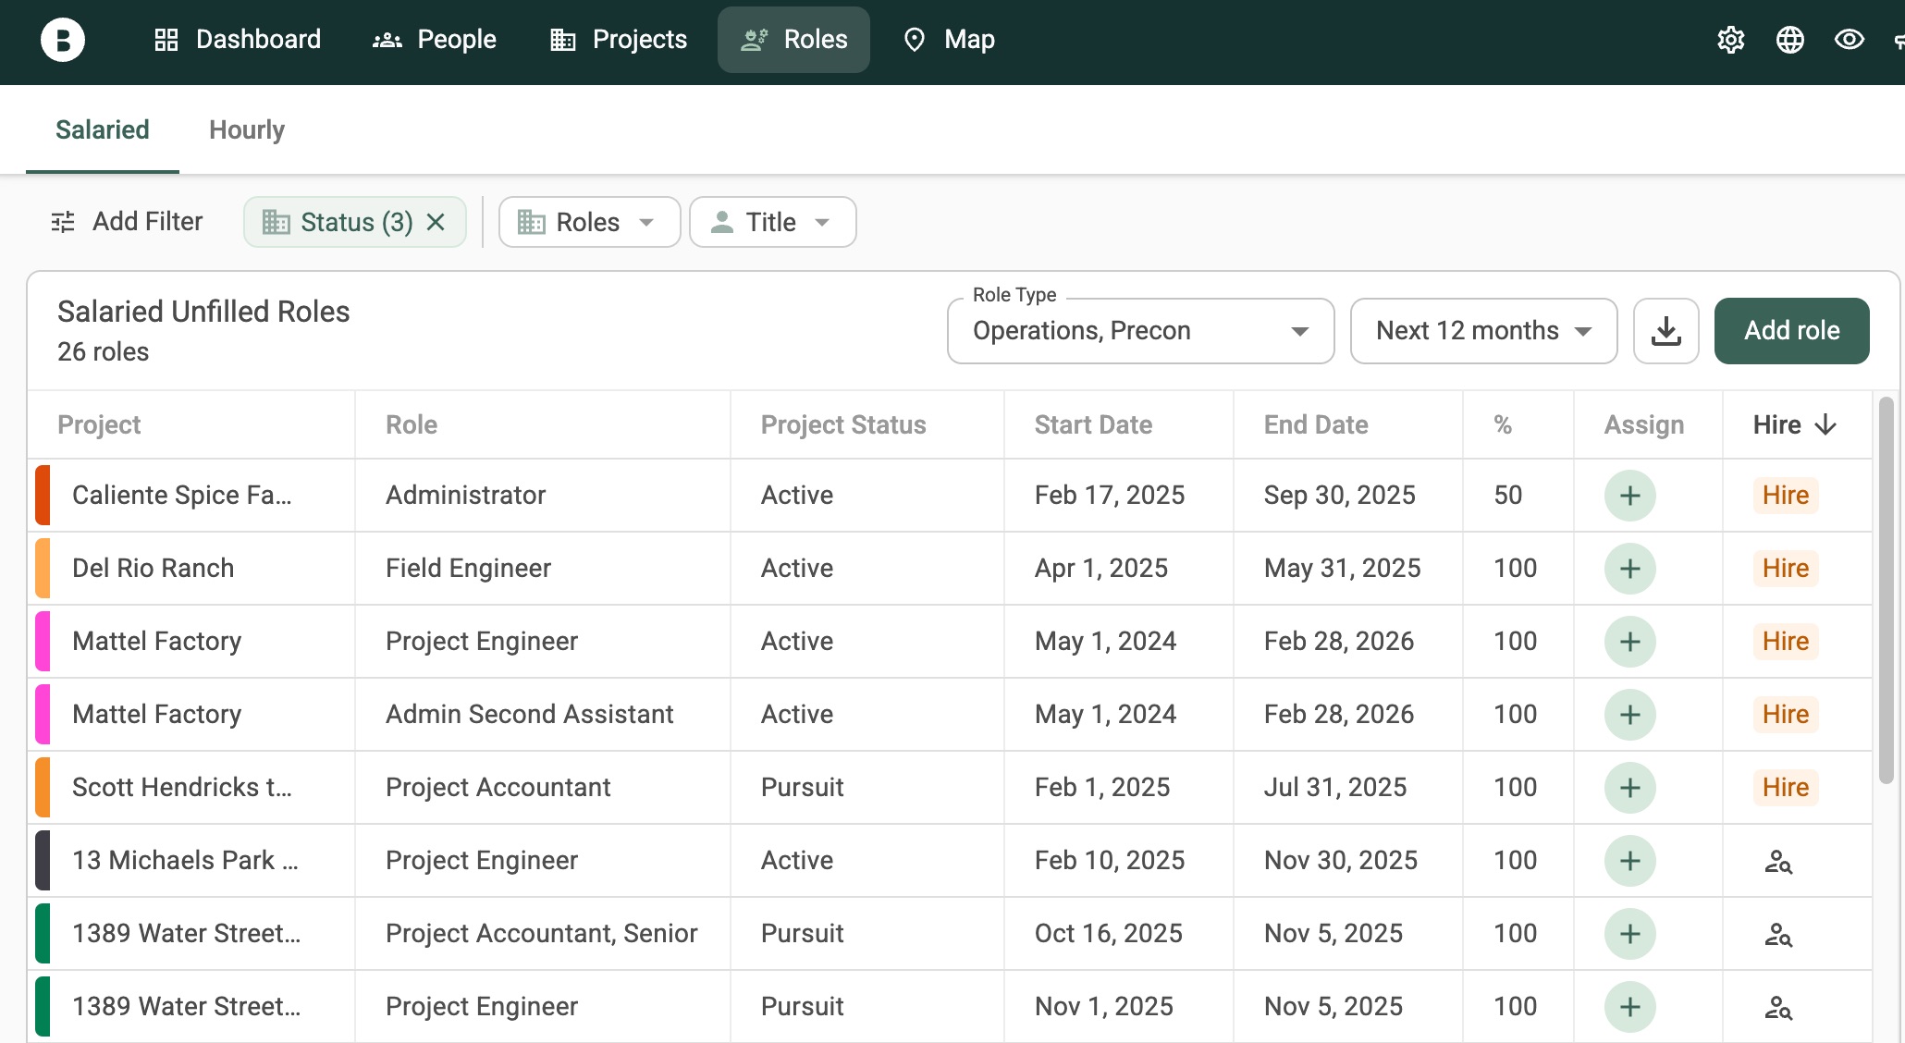This screenshot has width=1905, height=1043.
Task: Assign to Project Accountant, Senior role
Action: tap(1629, 934)
